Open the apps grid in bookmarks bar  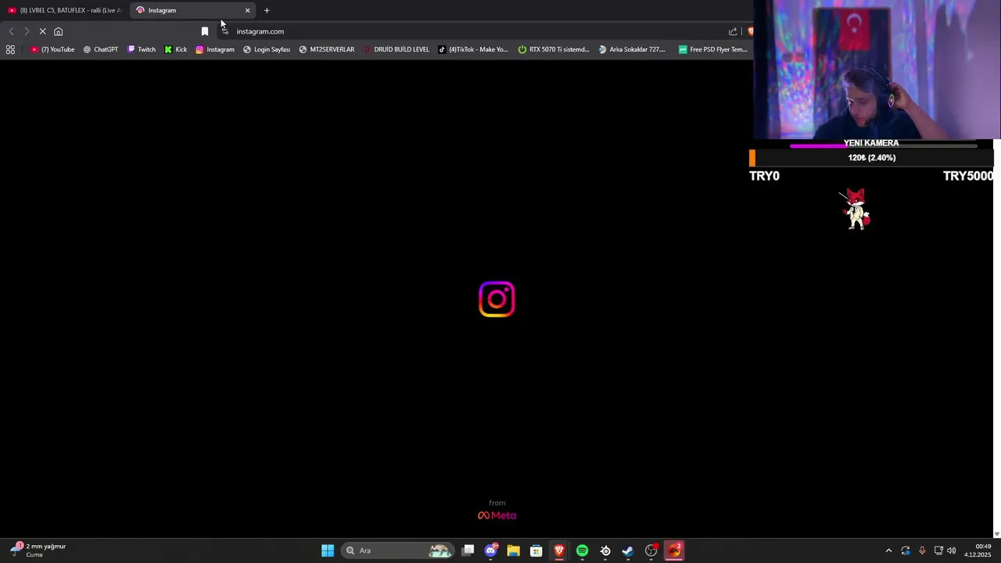coord(10,49)
